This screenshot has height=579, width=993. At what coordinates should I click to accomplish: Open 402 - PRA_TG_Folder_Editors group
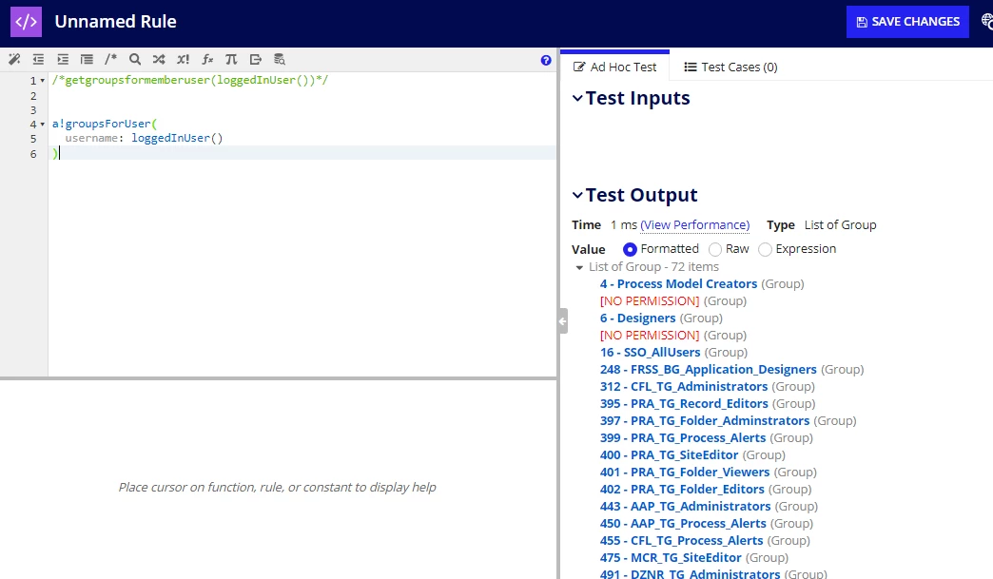(x=682, y=489)
